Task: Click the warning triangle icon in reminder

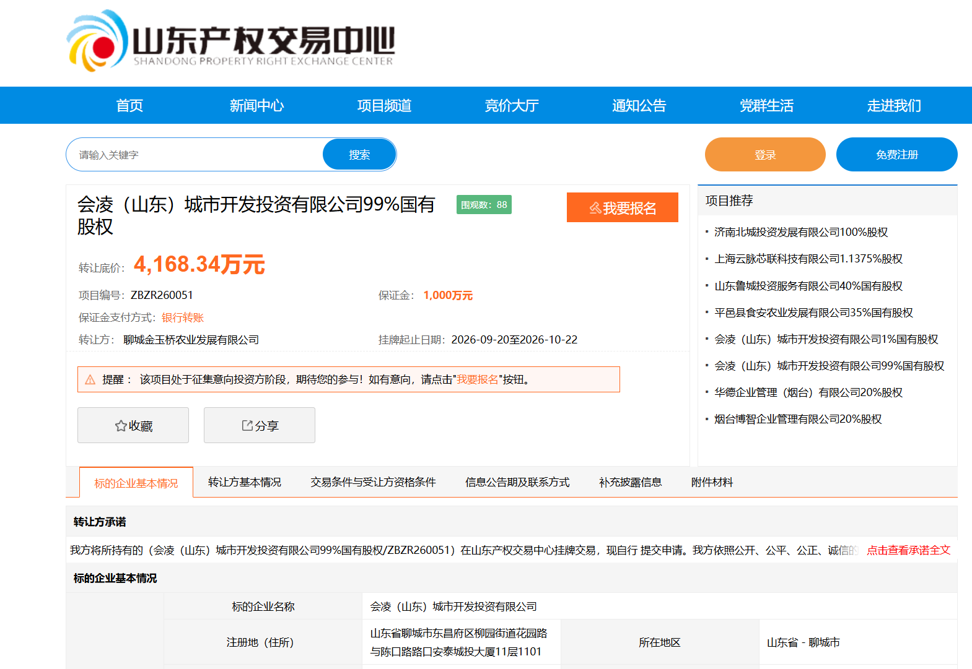Action: tap(90, 379)
